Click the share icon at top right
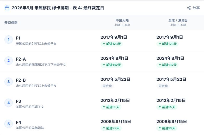Screen dimensions: 204x135 click(189, 8)
